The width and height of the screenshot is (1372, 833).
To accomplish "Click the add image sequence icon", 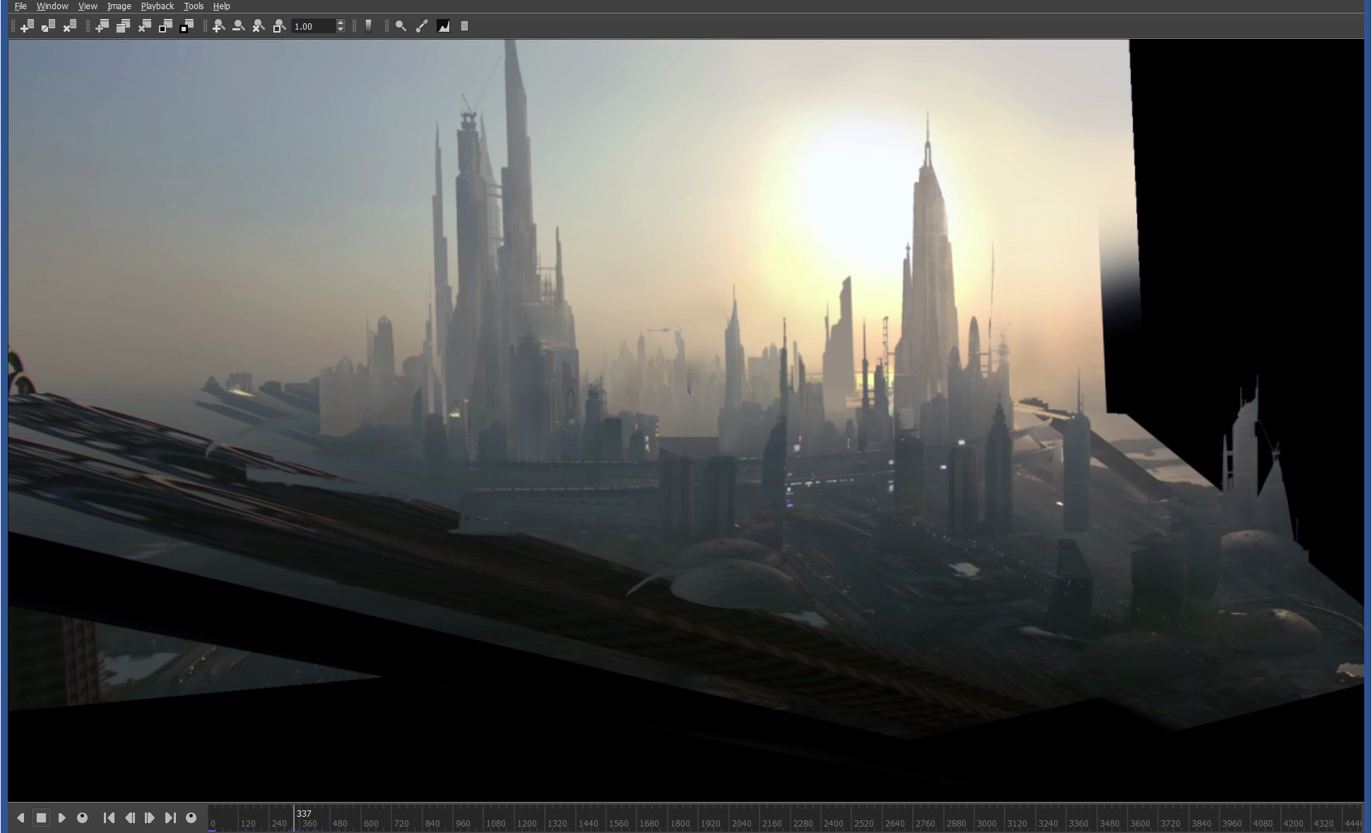I will pos(28,26).
